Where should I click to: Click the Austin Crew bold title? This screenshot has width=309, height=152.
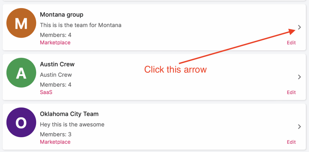[57, 64]
